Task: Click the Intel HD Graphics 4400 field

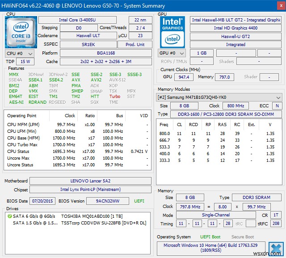Action: 236,28
